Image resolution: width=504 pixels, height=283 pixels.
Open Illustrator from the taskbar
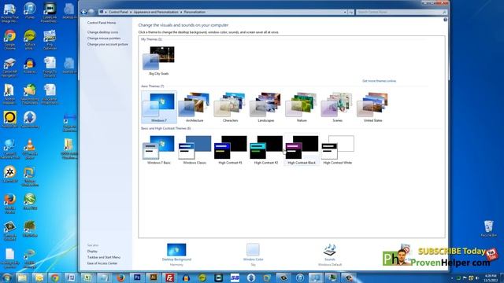[154, 277]
